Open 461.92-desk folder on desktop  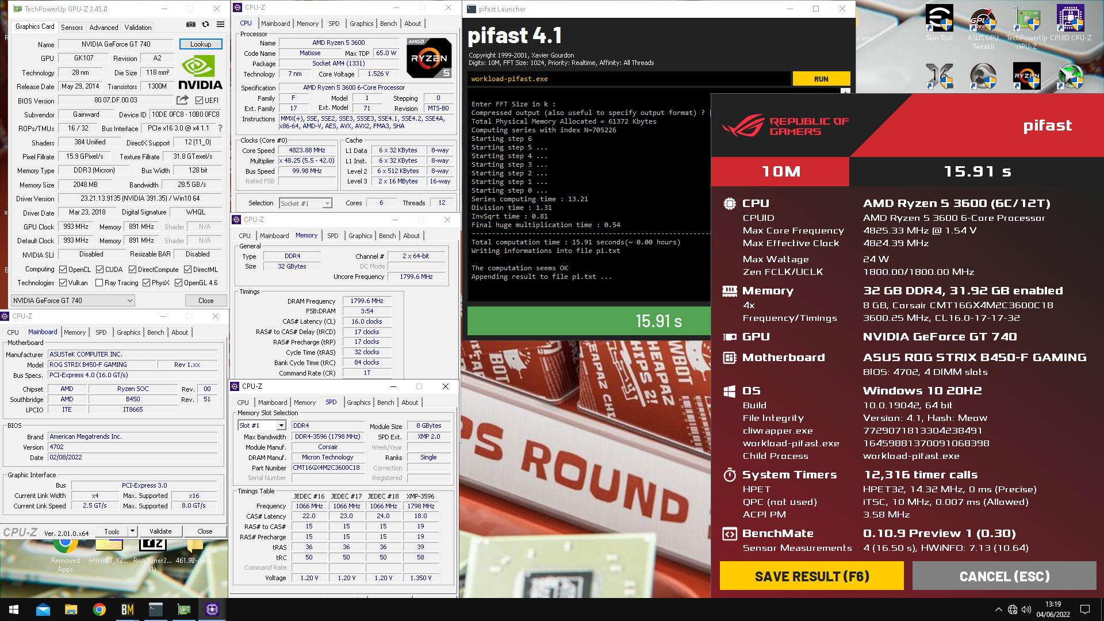coord(195,552)
